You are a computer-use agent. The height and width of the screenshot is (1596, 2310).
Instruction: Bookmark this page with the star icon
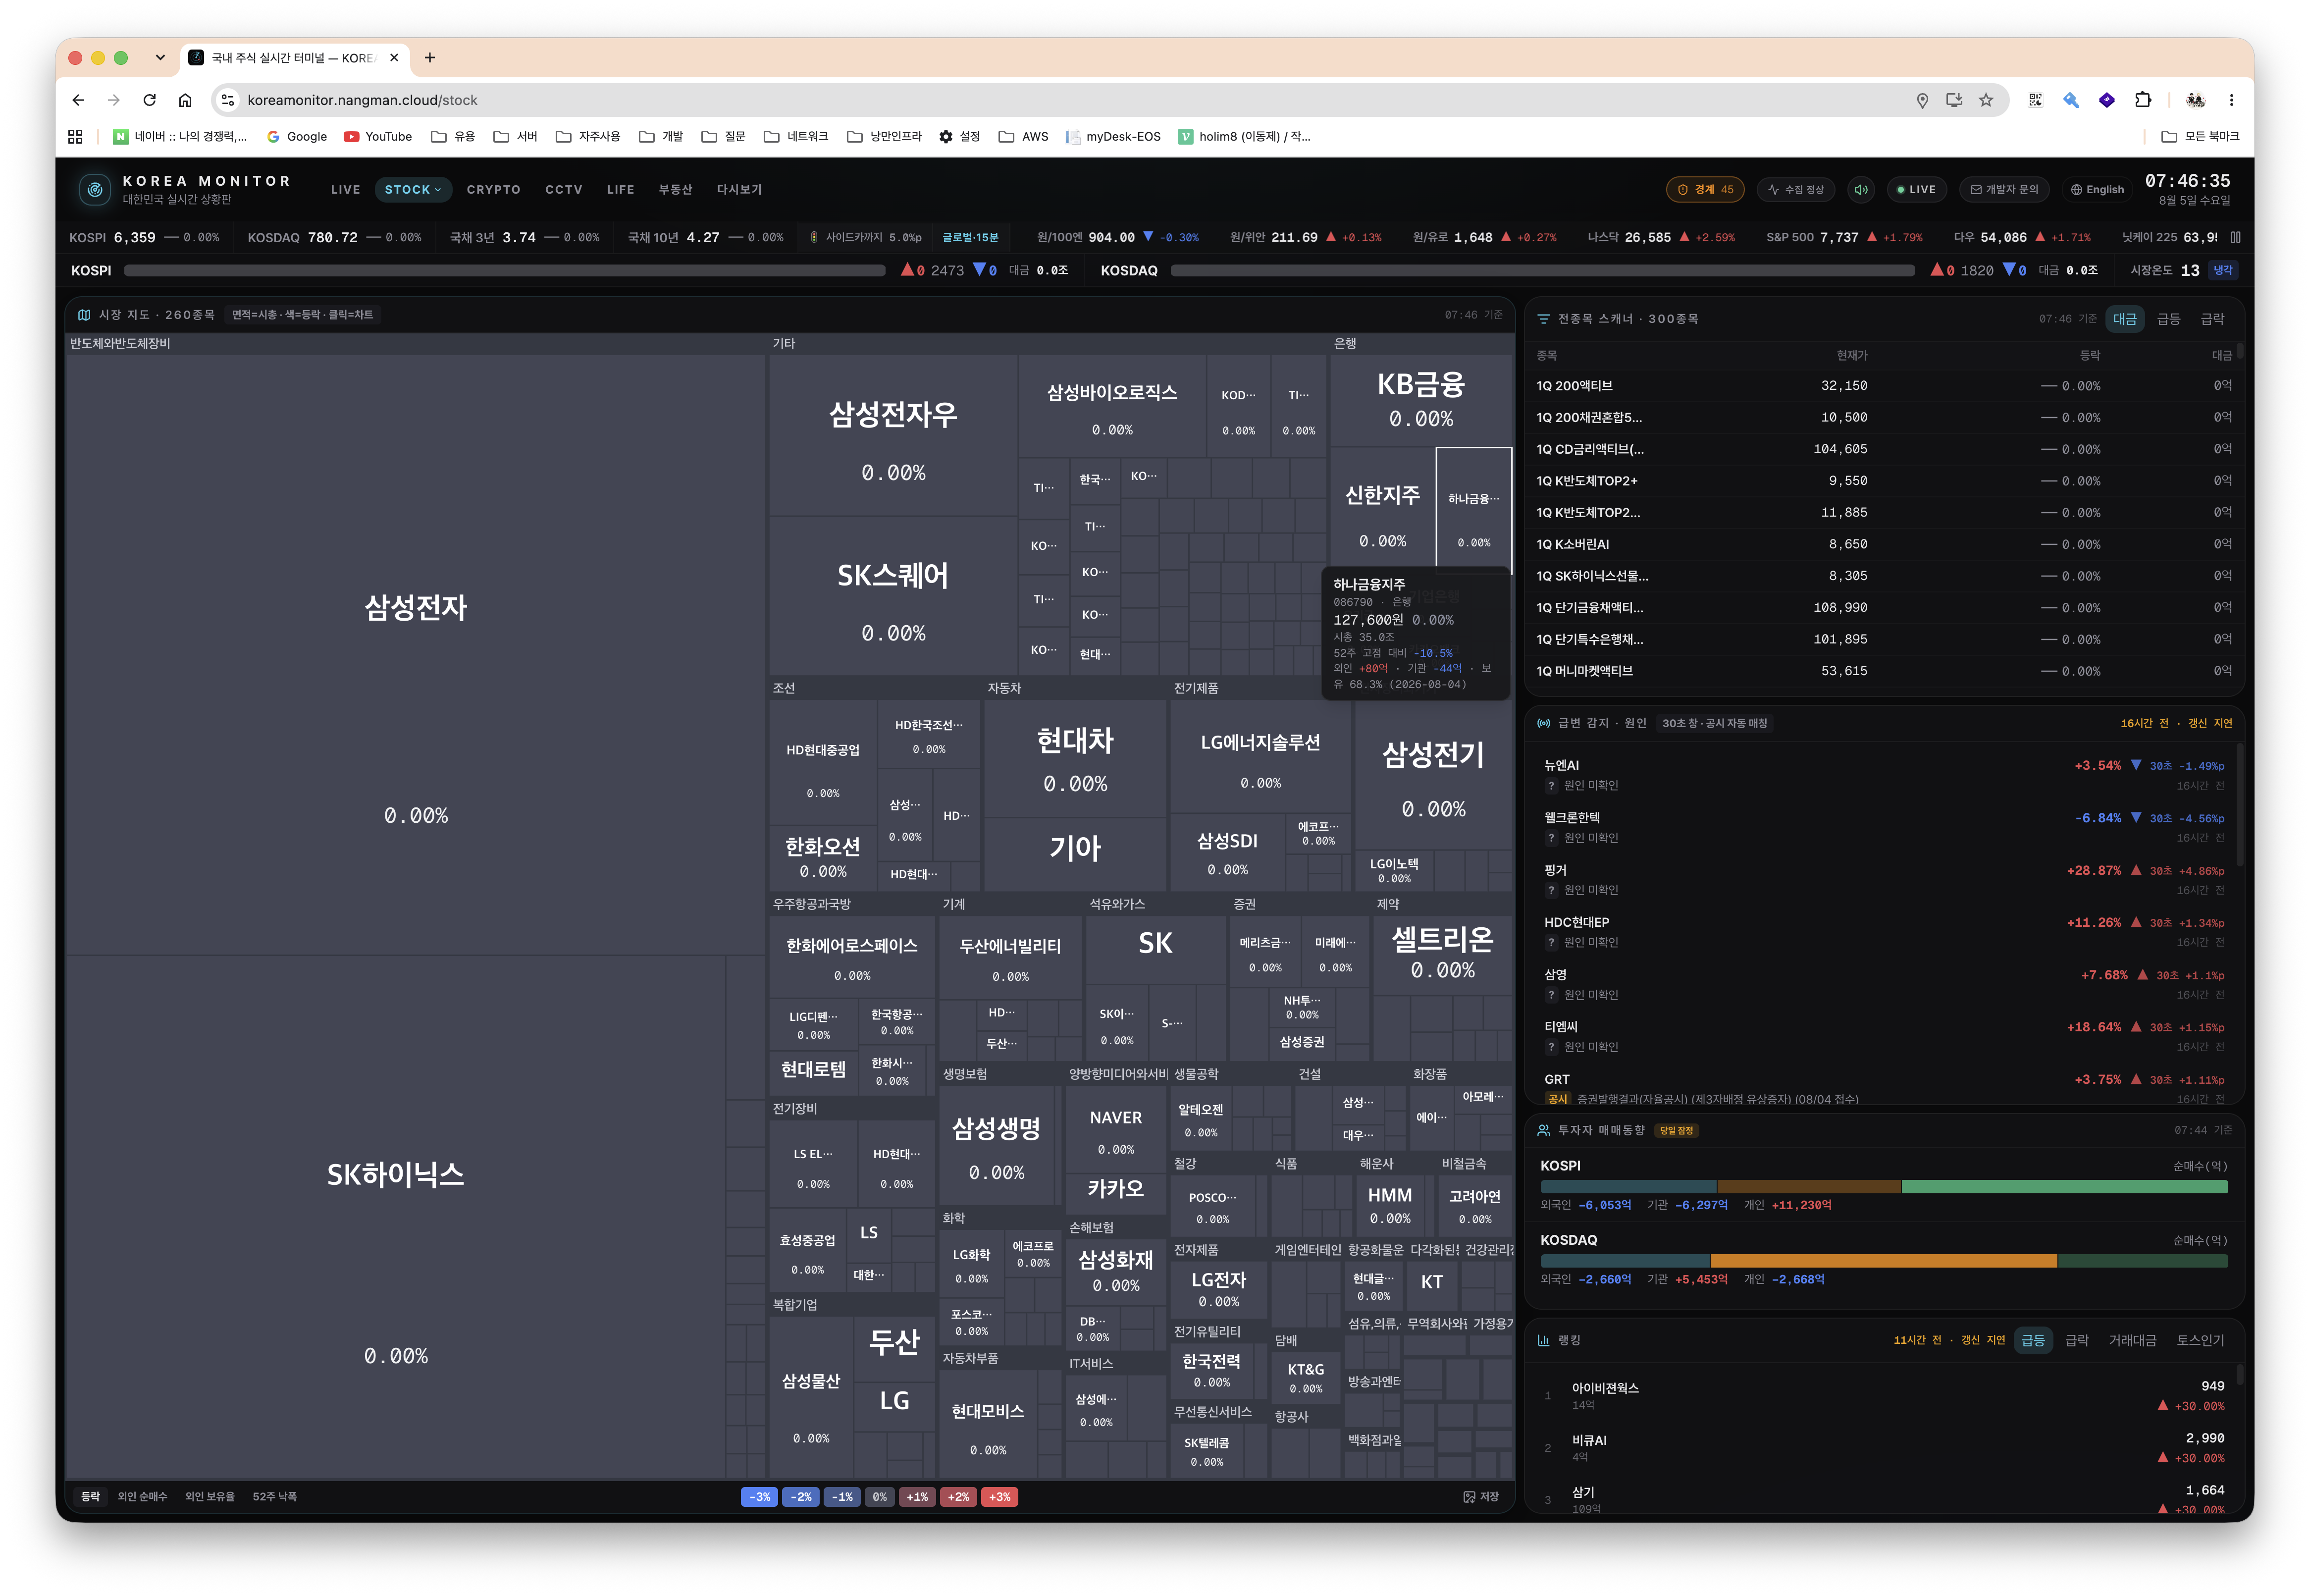1986,100
